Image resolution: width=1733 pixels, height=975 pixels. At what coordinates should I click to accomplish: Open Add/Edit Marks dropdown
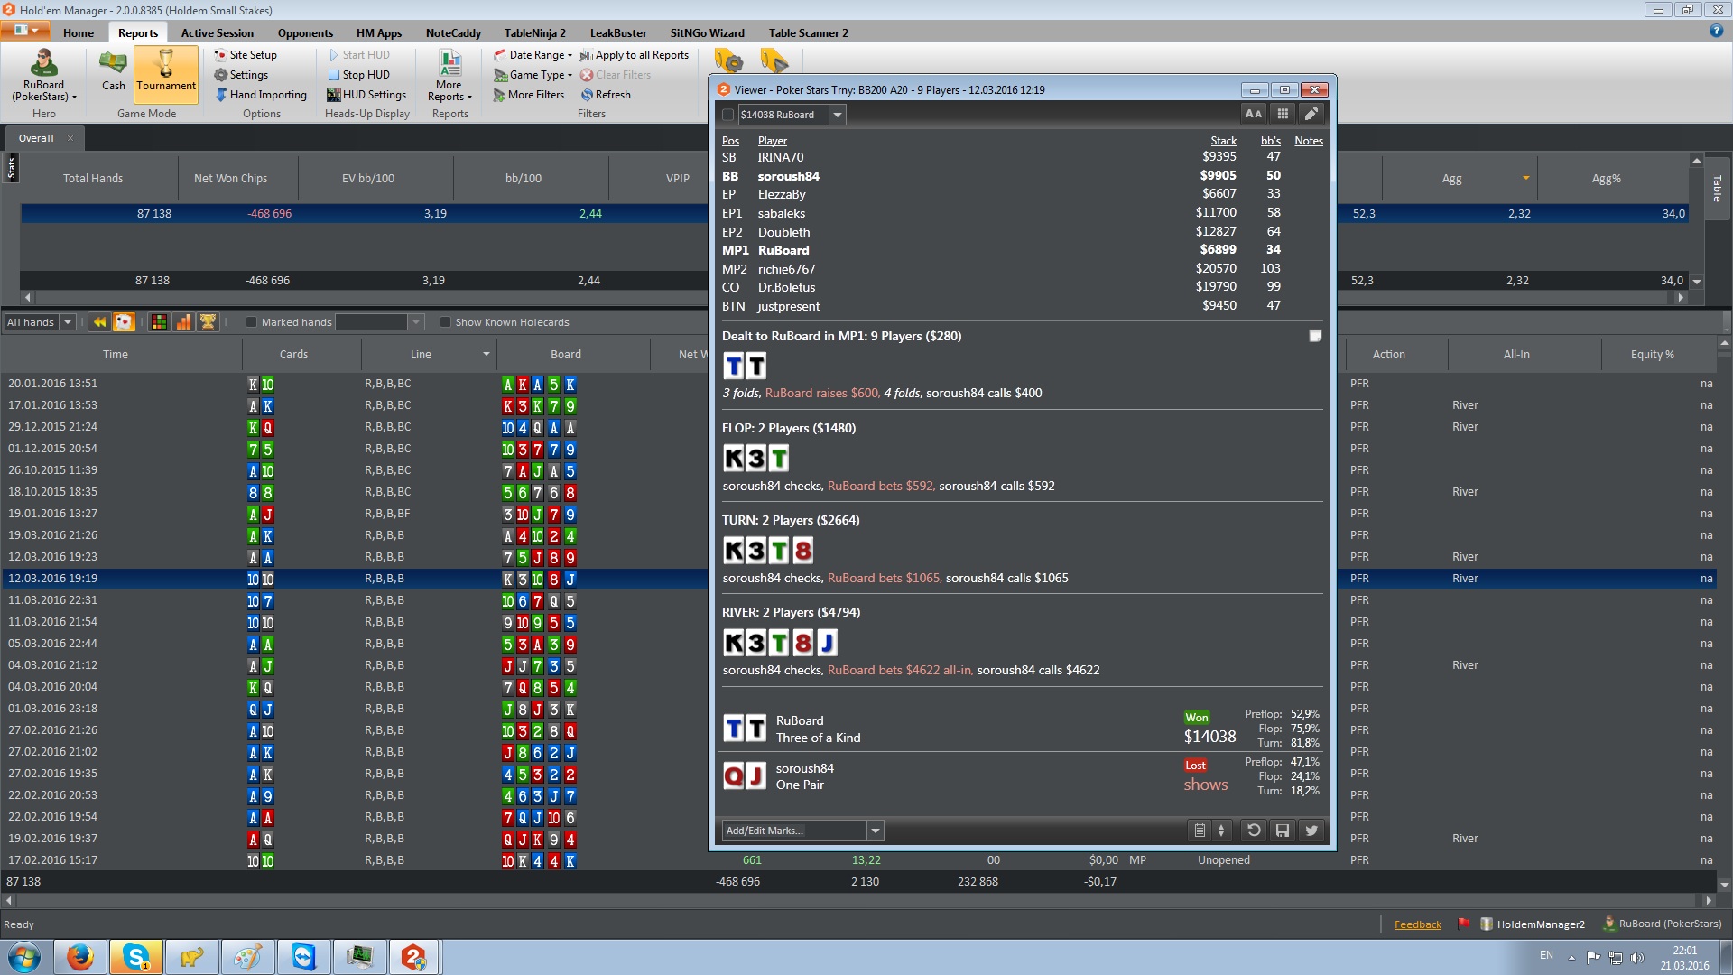pyautogui.click(x=875, y=831)
